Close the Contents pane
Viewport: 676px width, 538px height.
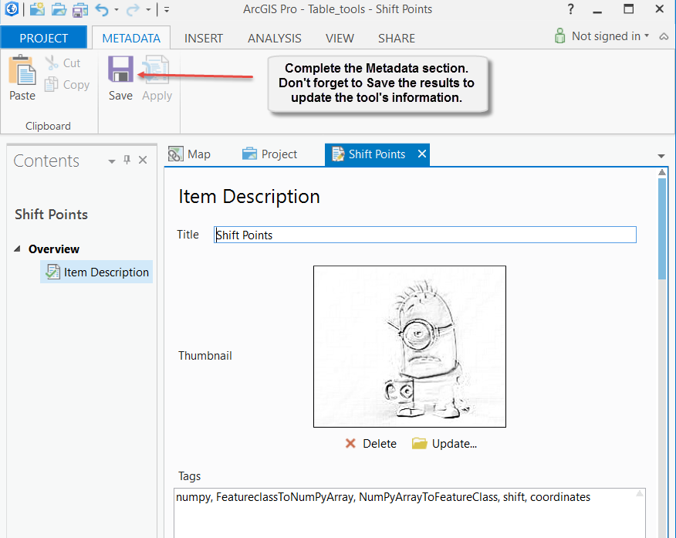coord(143,160)
